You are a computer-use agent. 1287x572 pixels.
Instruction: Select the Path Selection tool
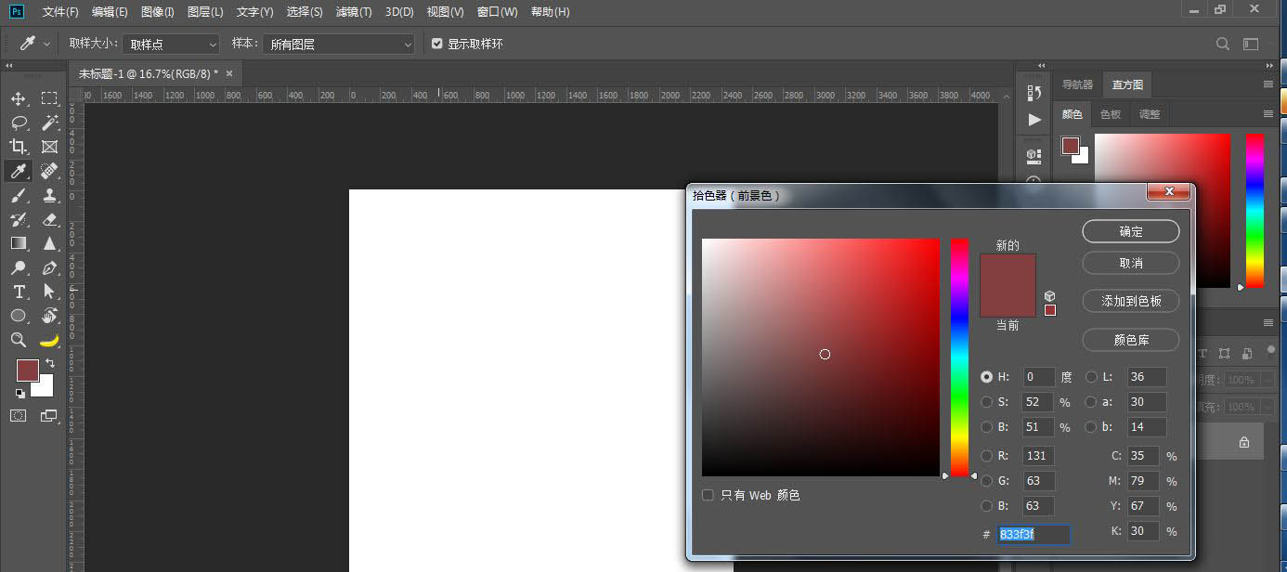(49, 292)
